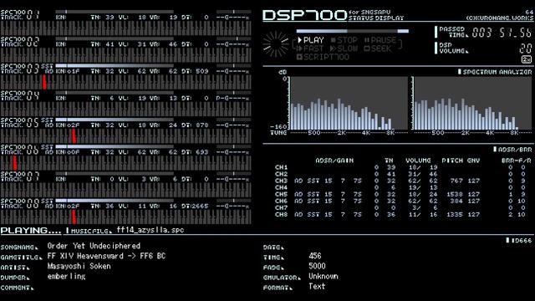Click the BRR-F/R column header
Screen dimensions: 535x301
point(517,161)
